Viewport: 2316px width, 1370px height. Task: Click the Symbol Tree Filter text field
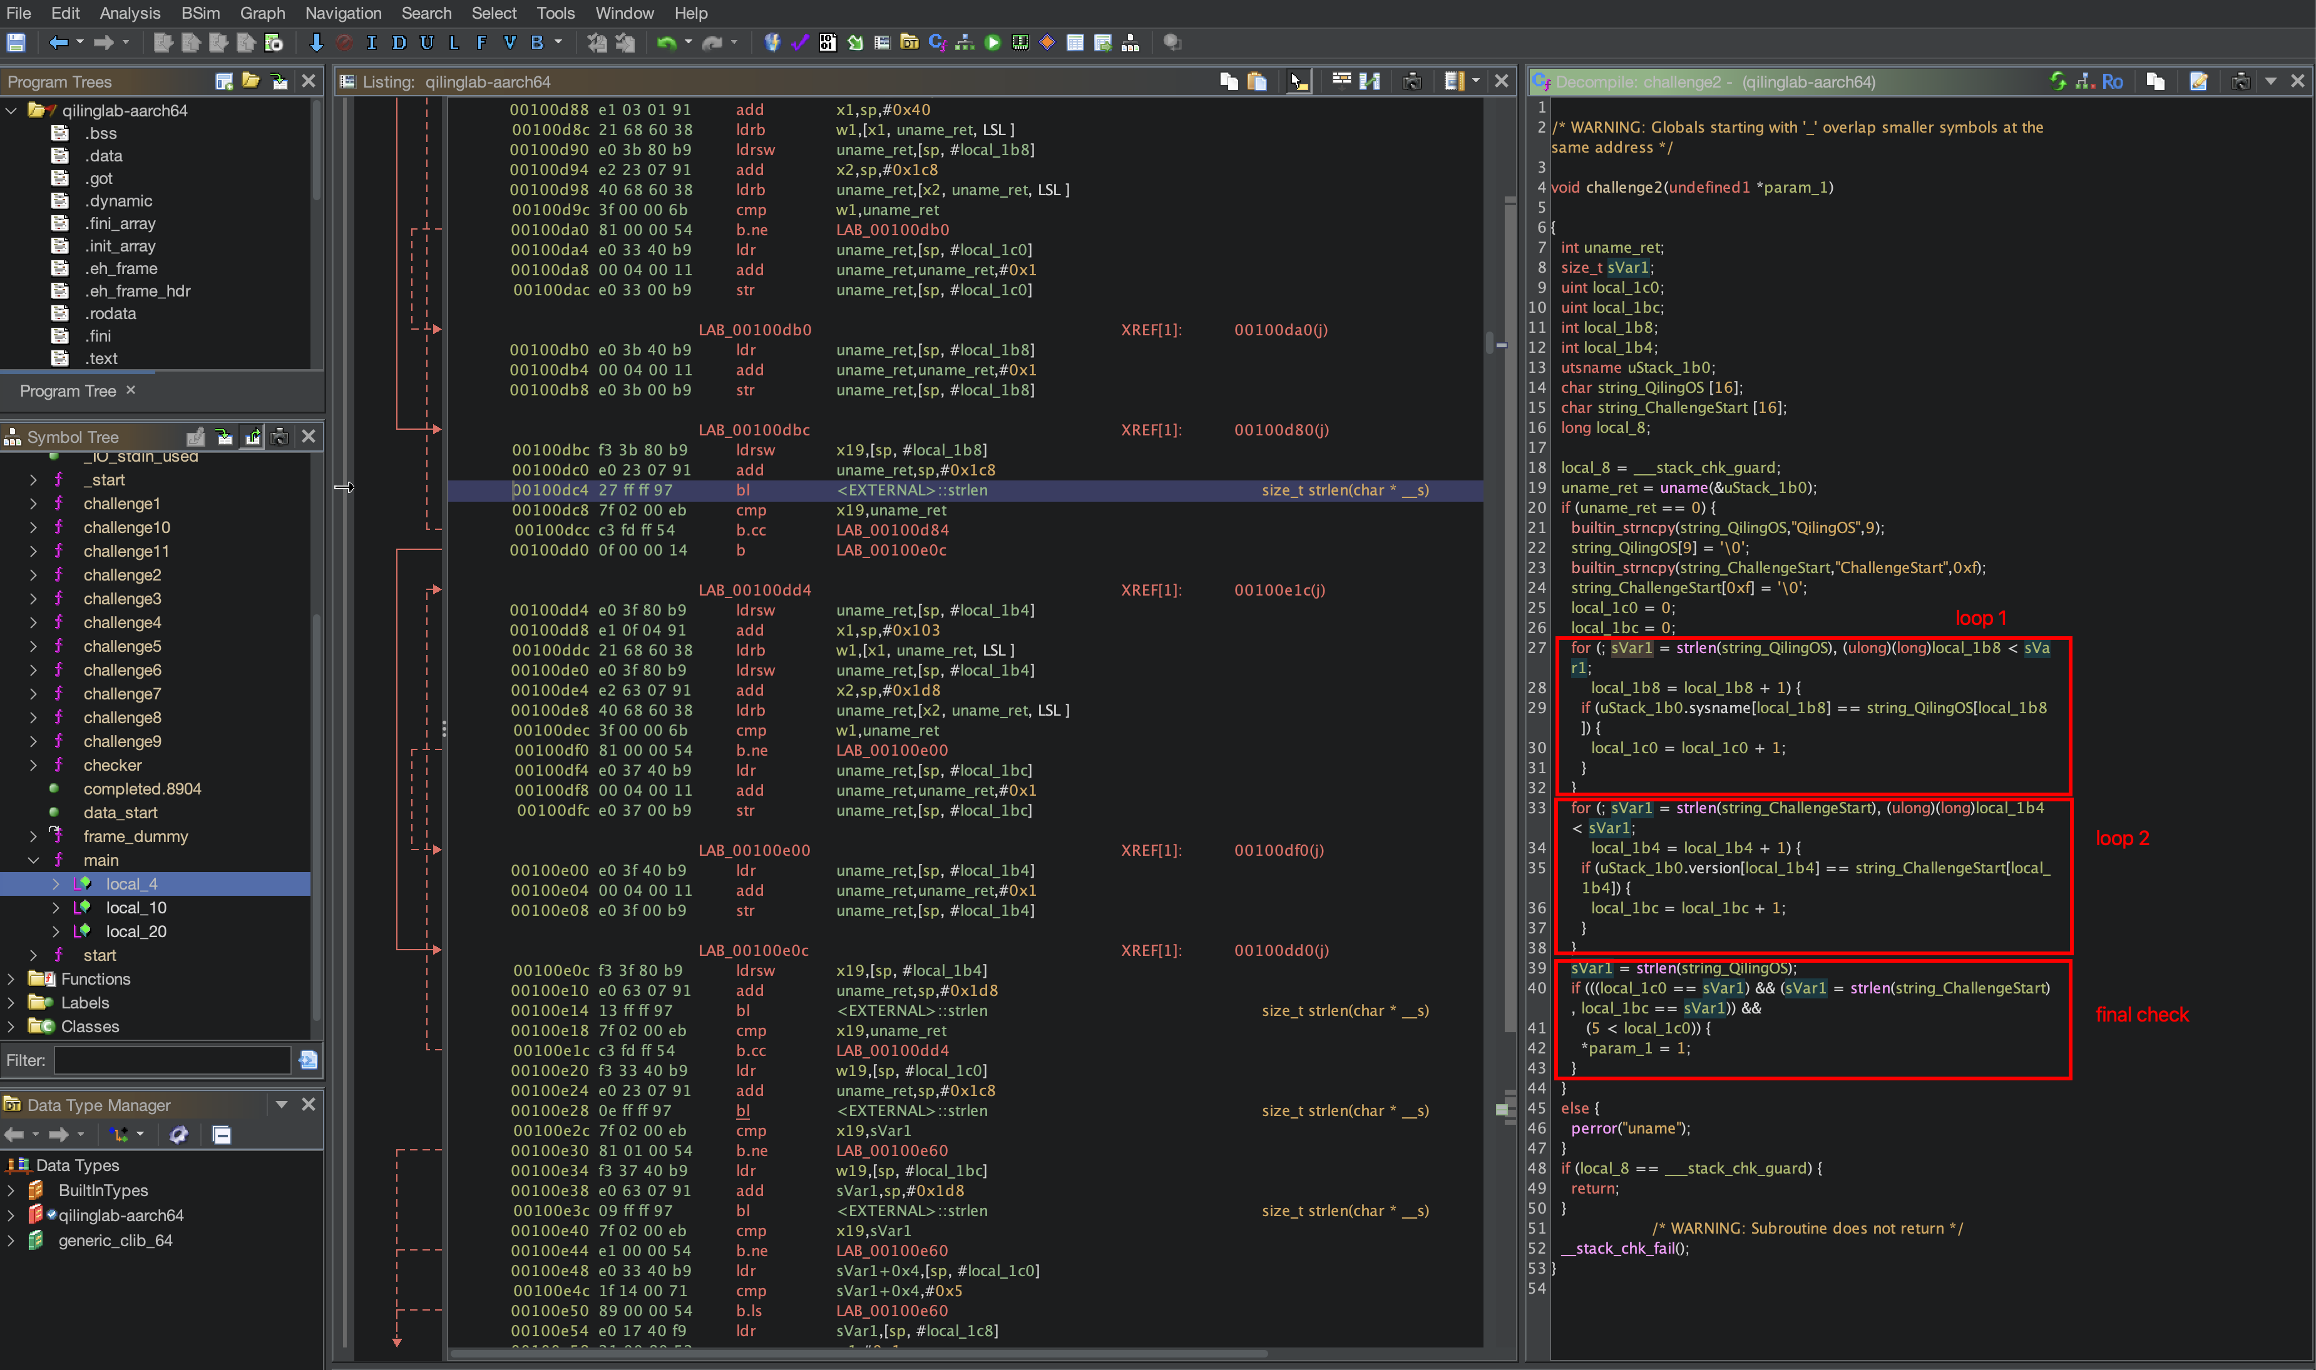pos(173,1060)
